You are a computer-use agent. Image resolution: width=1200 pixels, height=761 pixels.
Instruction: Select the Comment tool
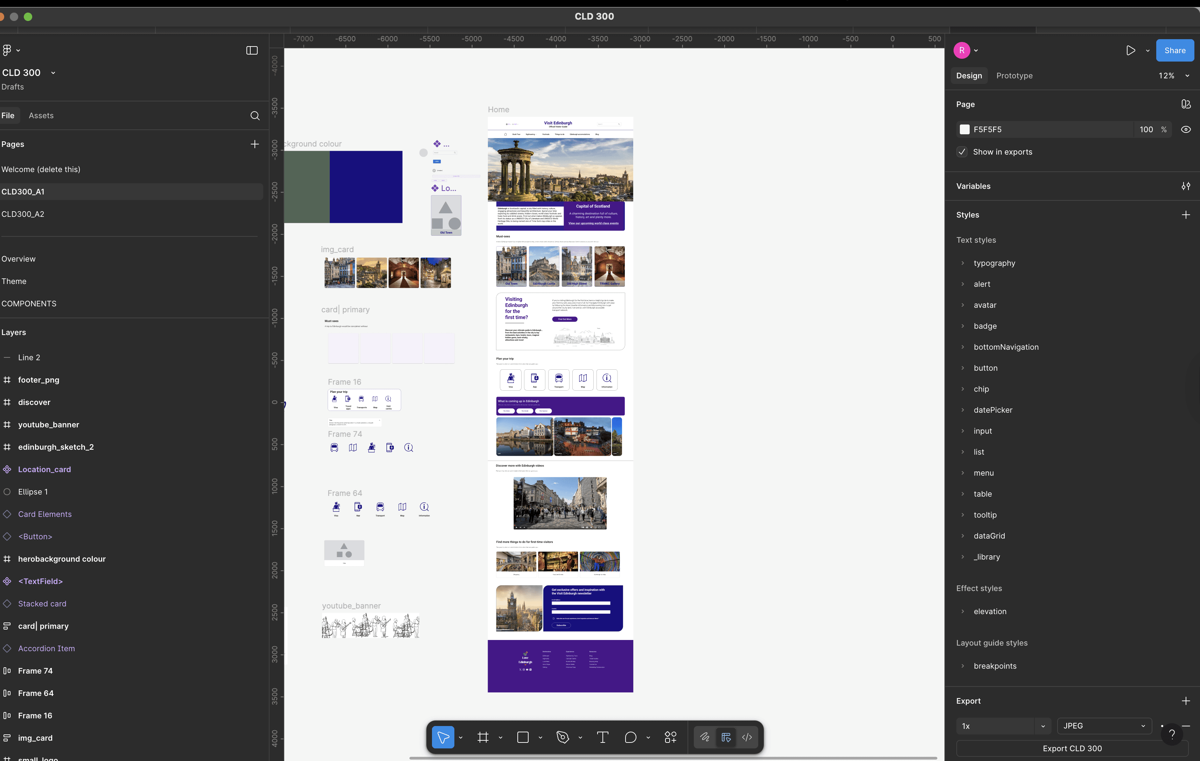pos(630,737)
